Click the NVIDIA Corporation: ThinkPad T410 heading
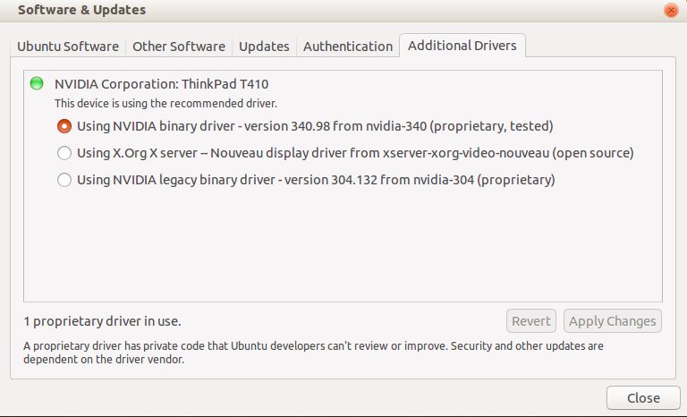The width and height of the screenshot is (687, 417). [169, 84]
